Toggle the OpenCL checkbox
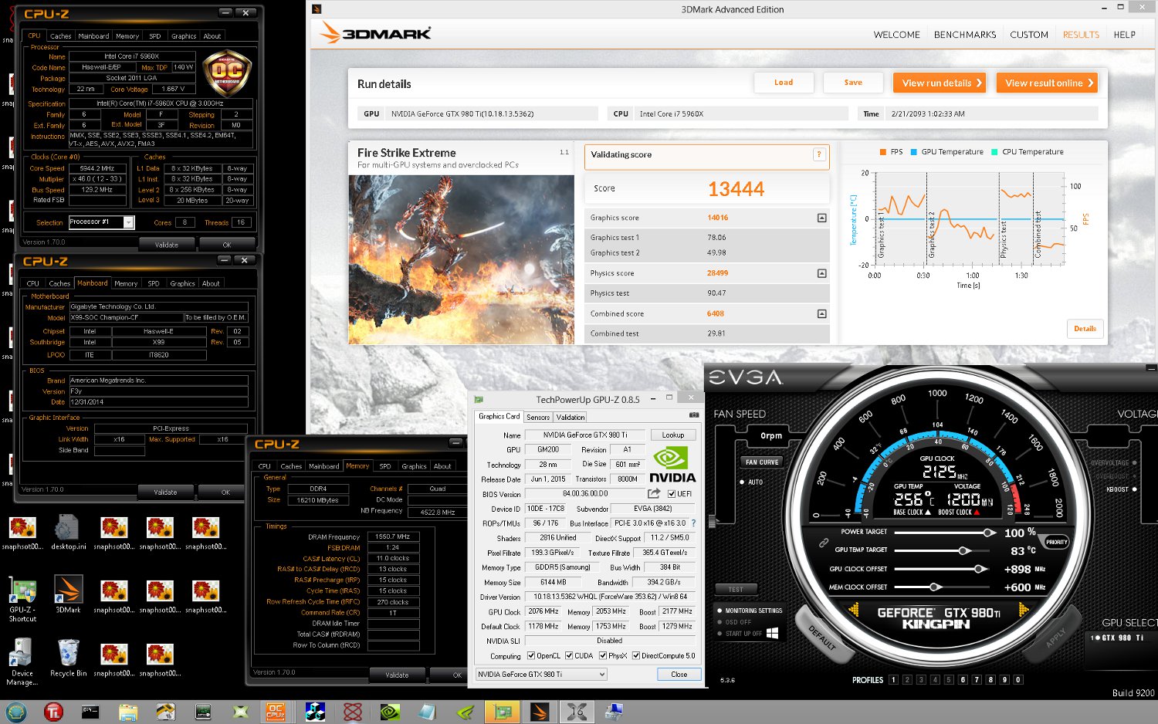This screenshot has width=1158, height=724. click(x=531, y=656)
